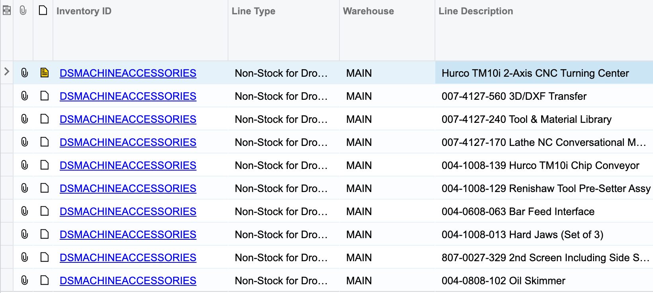Open attachments for Renishaw Tool Pre-Setter row
This screenshot has width=653, height=293.
coord(24,188)
